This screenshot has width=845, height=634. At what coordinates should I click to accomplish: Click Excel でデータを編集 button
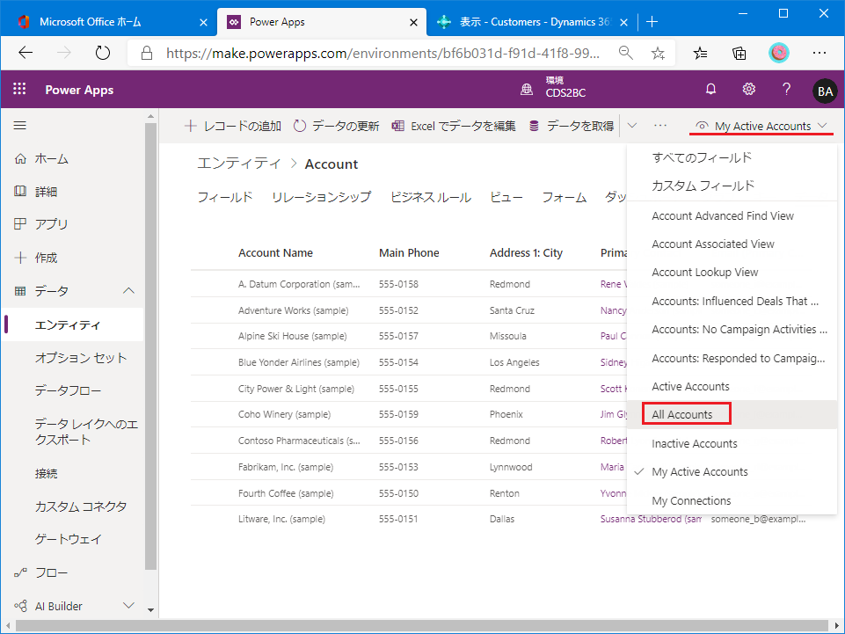[x=454, y=126]
